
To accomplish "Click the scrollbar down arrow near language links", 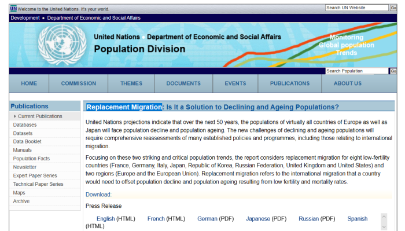I will [x=384, y=227].
